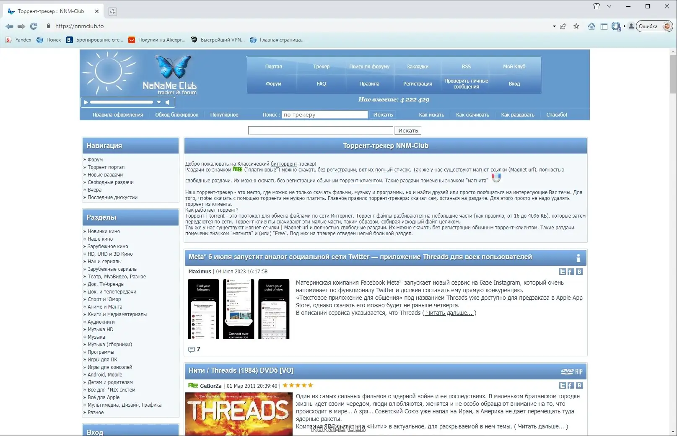The height and width of the screenshot is (436, 677).
Task: Click the info icon on the Meta news header
Action: (578, 258)
